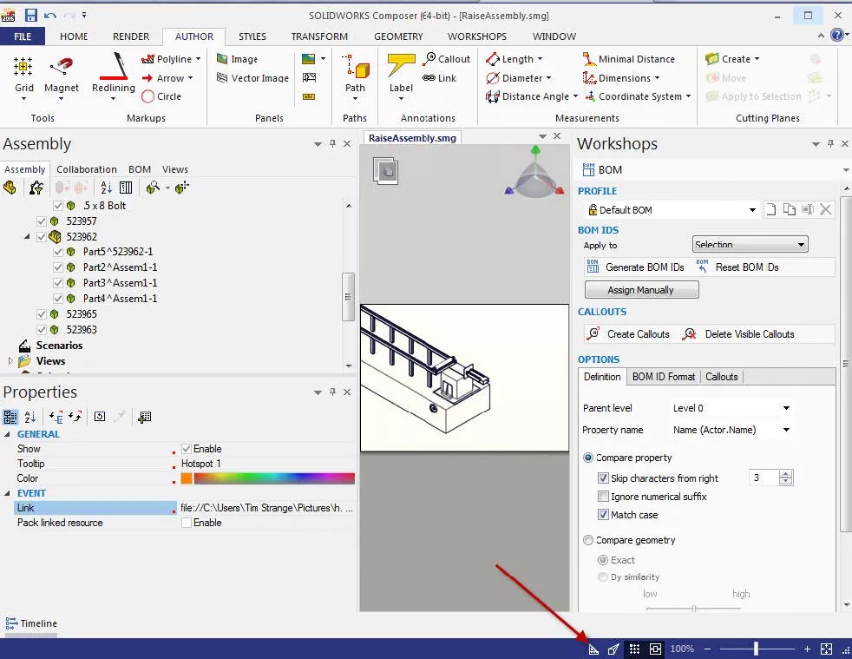Select the Callout annotation tool

[447, 59]
